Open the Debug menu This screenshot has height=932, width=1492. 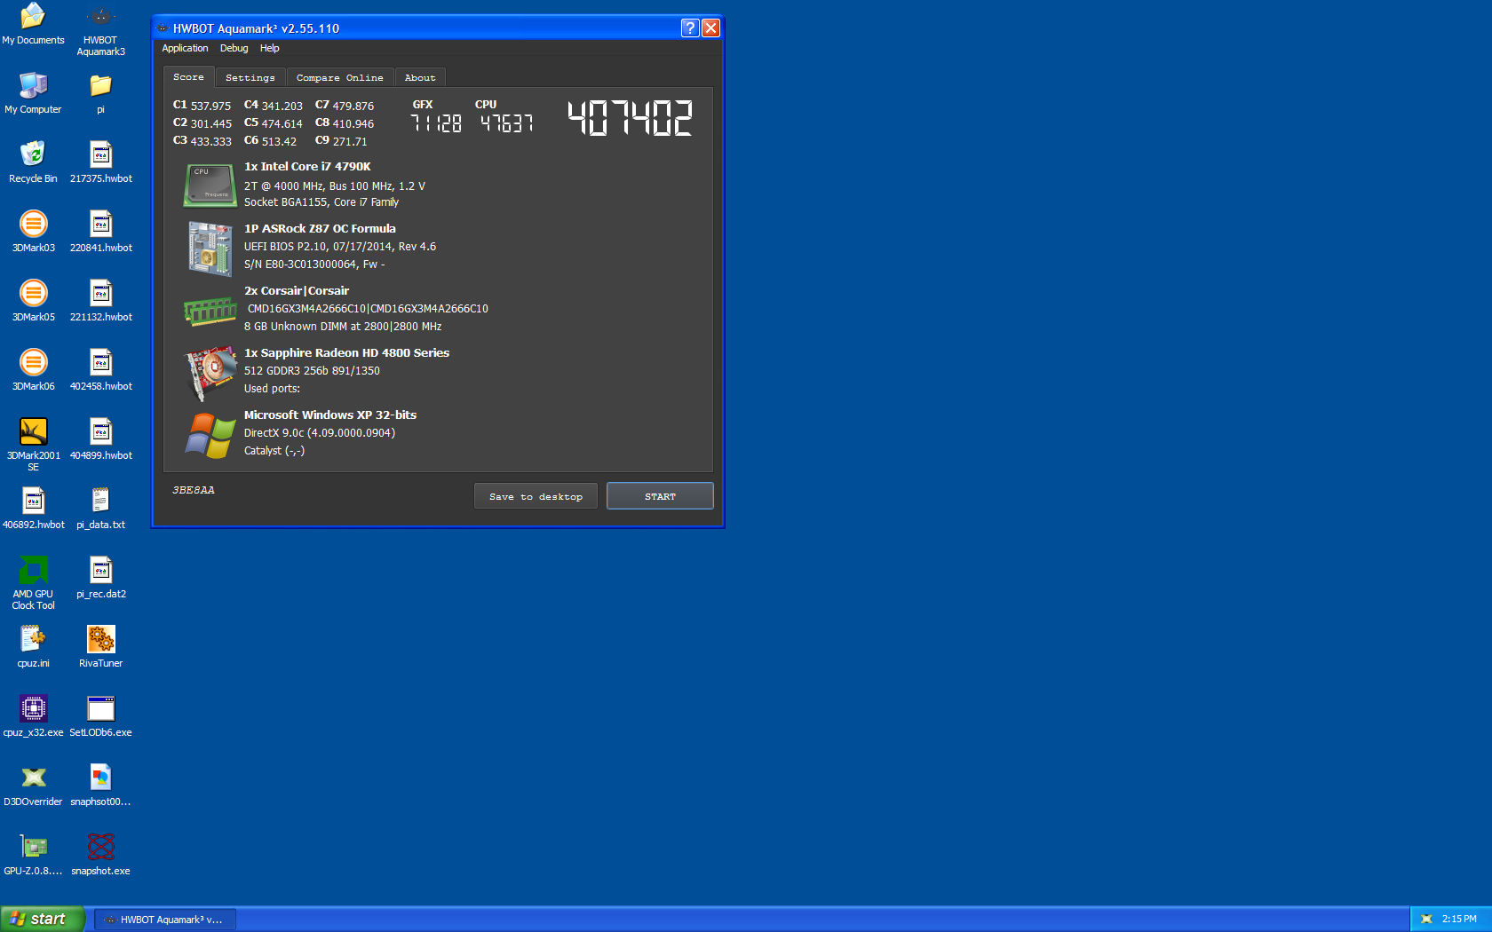pyautogui.click(x=234, y=48)
